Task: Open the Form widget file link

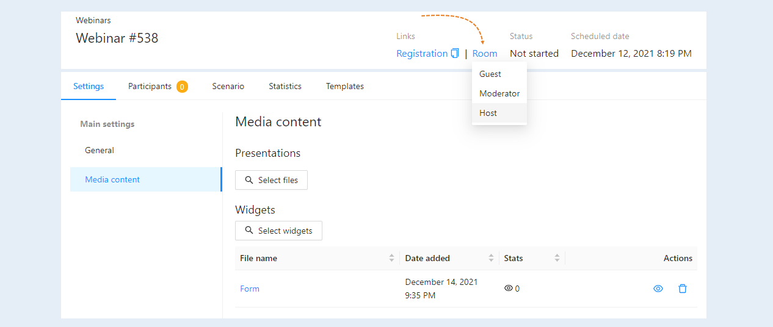Action: click(250, 289)
